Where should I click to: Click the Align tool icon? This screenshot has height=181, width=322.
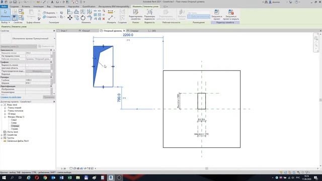pos(70,12)
